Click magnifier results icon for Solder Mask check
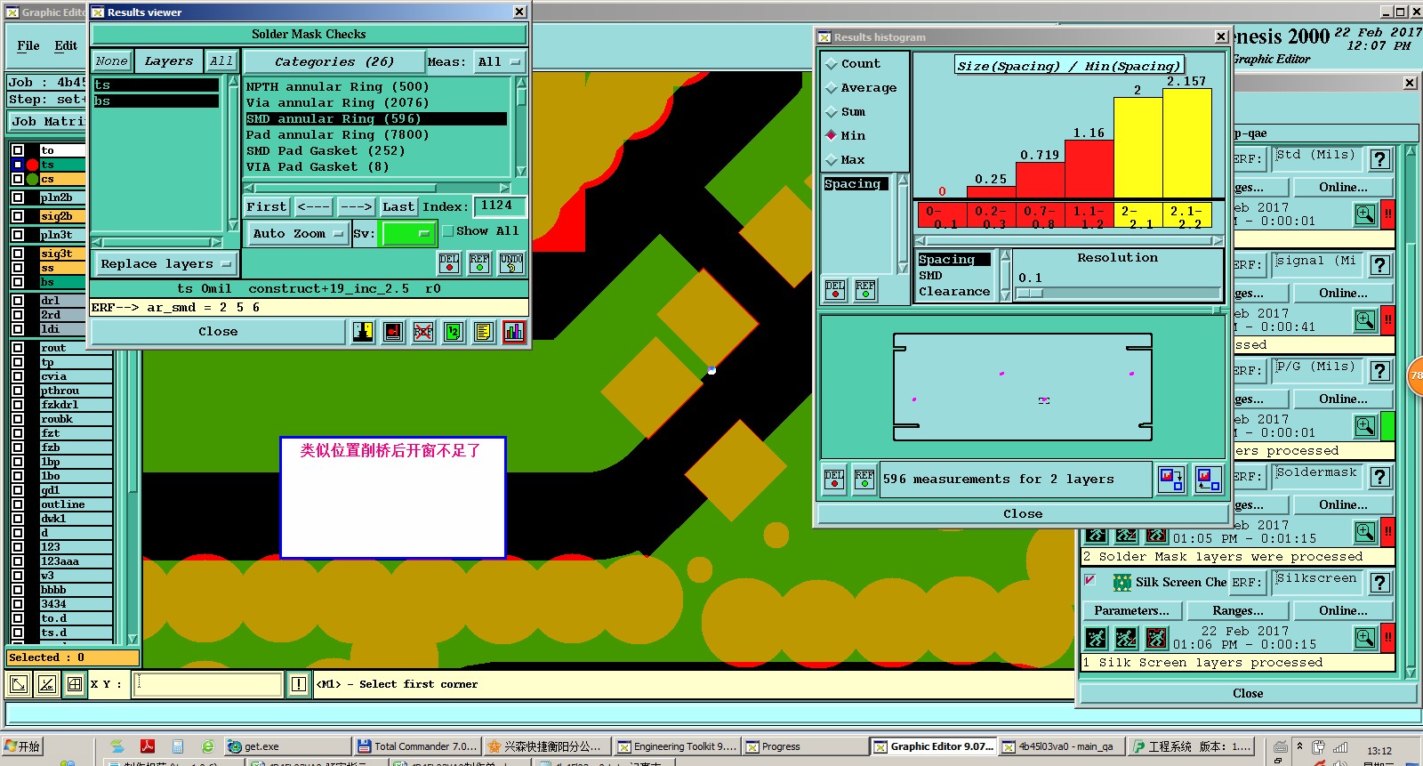The height and width of the screenshot is (766, 1423). click(x=1365, y=532)
